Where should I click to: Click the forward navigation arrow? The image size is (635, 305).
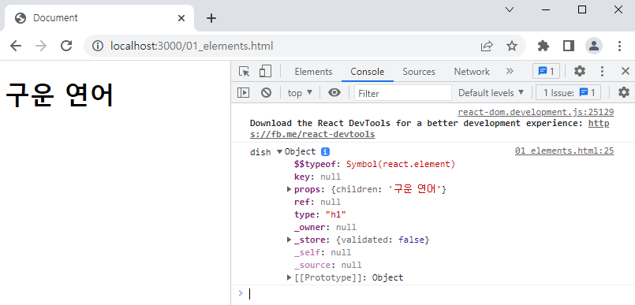41,46
